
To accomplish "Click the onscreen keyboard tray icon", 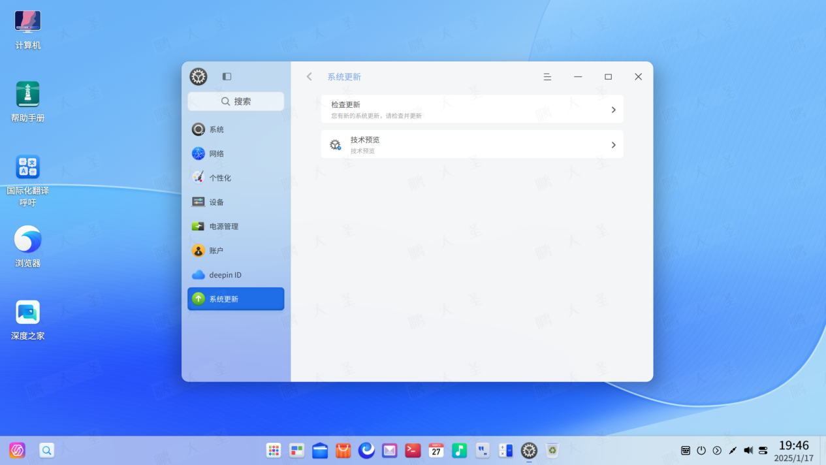I will click(x=686, y=450).
